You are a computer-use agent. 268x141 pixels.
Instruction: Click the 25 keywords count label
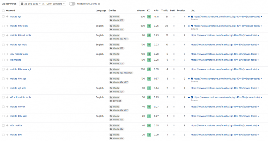coord(9,4)
